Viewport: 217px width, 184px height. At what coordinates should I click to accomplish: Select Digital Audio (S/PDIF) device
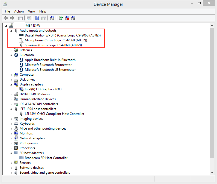pos(63,35)
